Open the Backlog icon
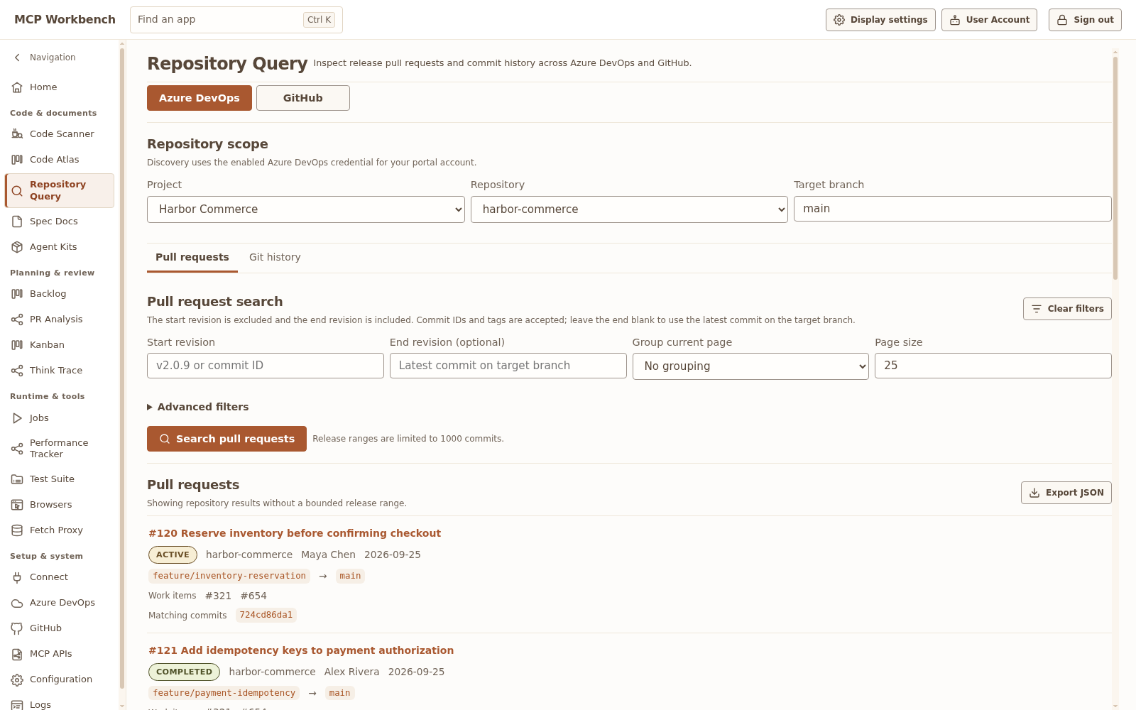 [17, 294]
